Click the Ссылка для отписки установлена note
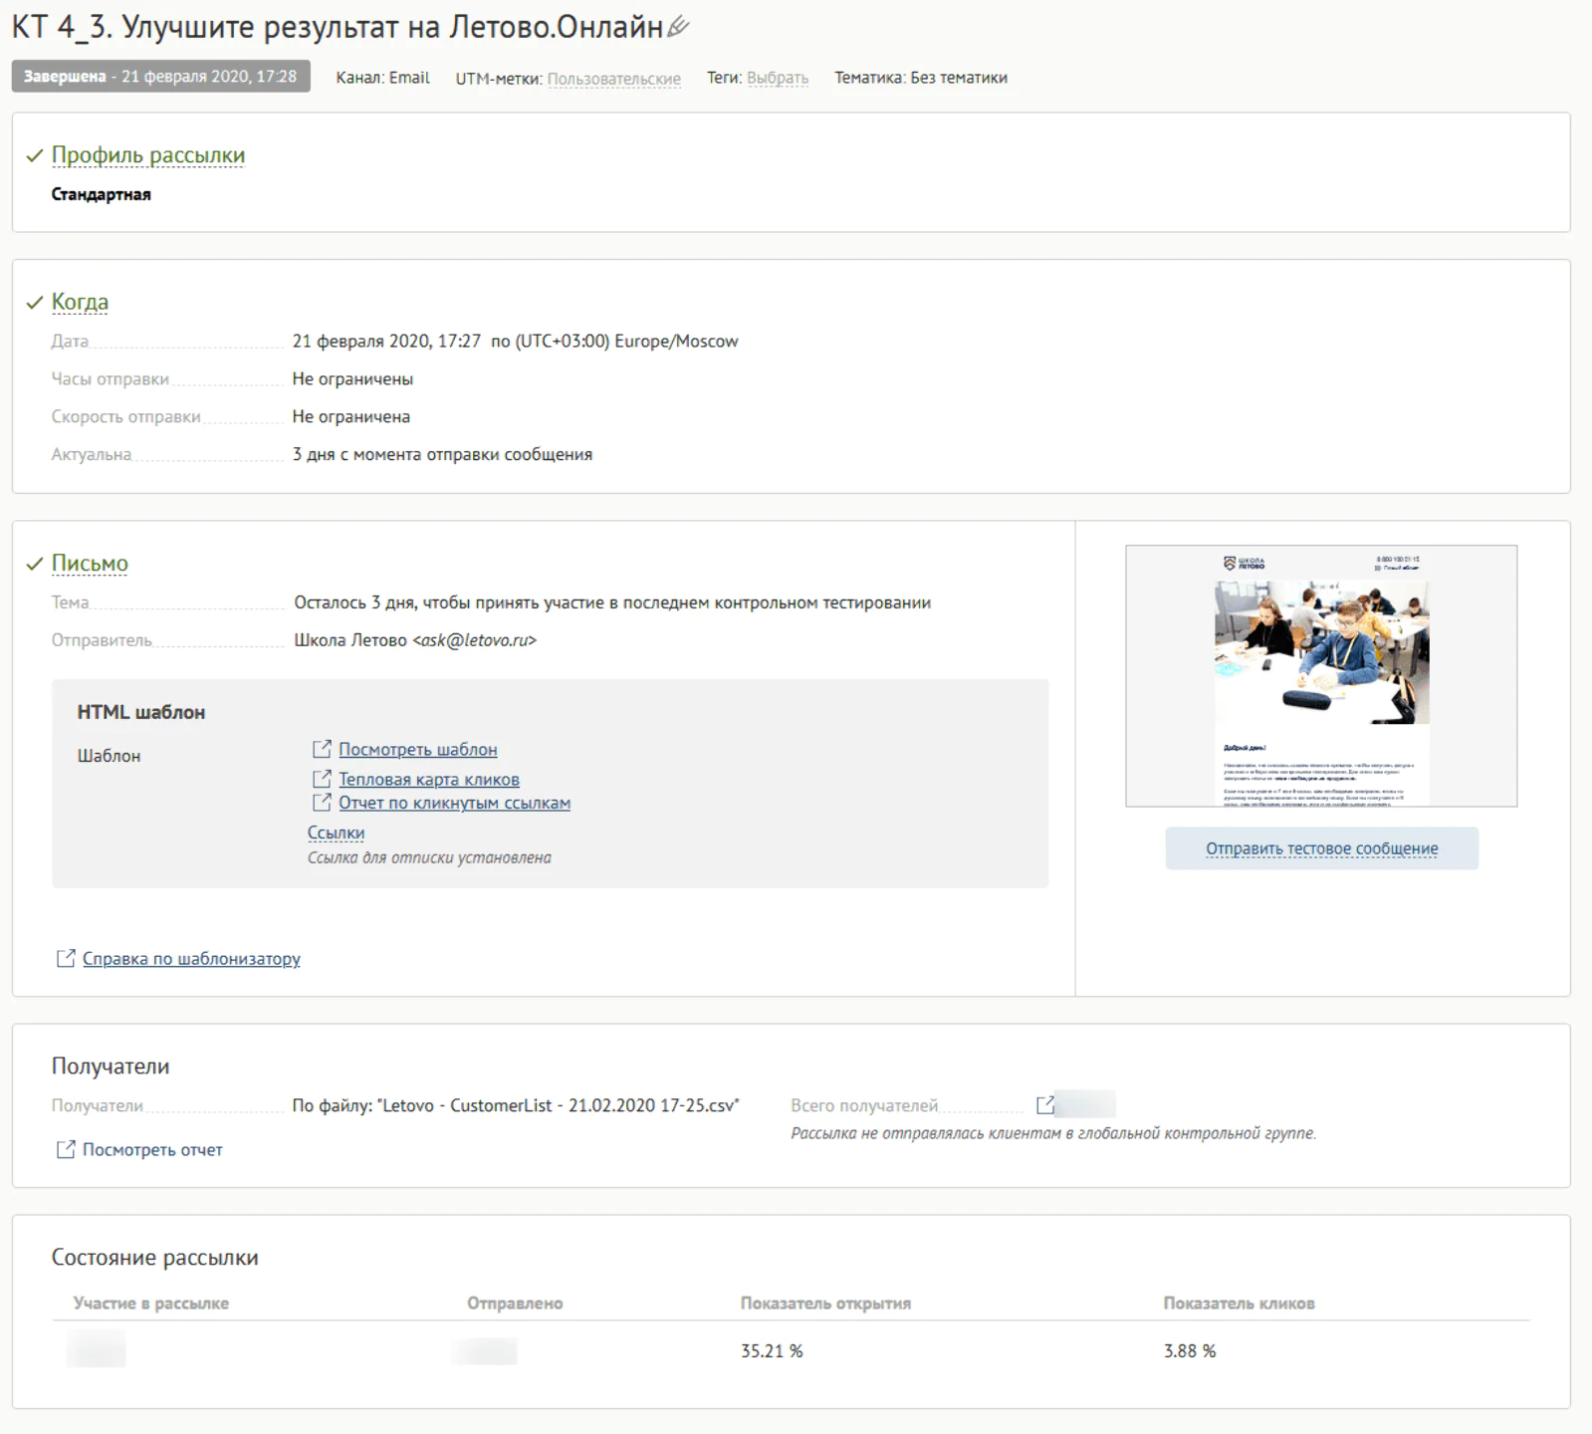The height and width of the screenshot is (1434, 1592). click(x=429, y=858)
